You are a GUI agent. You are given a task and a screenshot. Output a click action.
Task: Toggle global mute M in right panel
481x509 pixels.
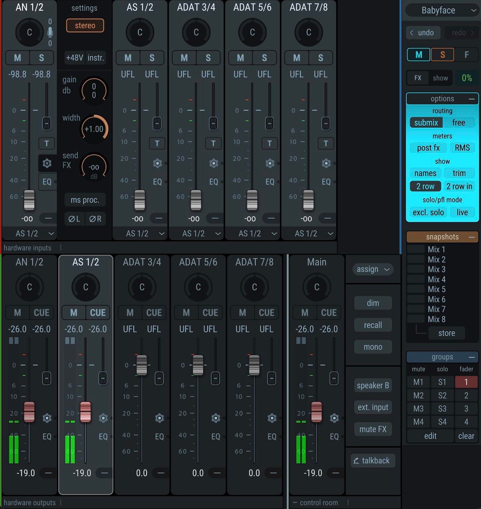419,55
